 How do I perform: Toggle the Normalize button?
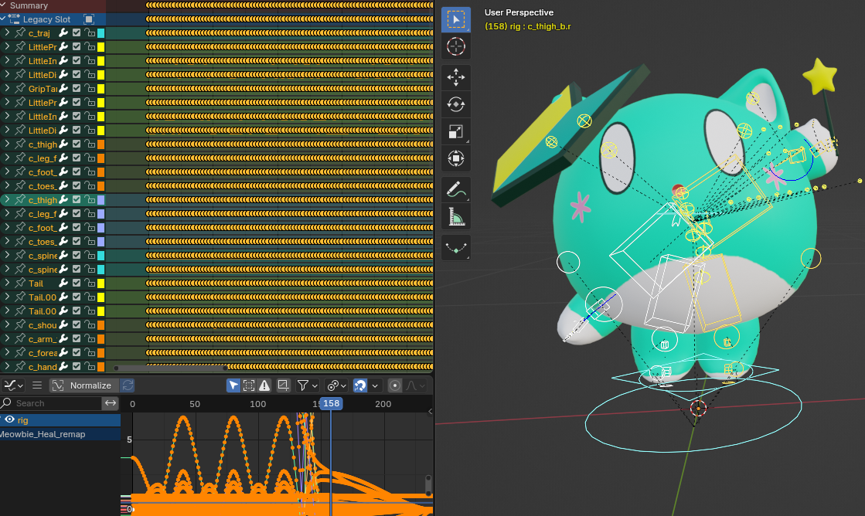83,385
